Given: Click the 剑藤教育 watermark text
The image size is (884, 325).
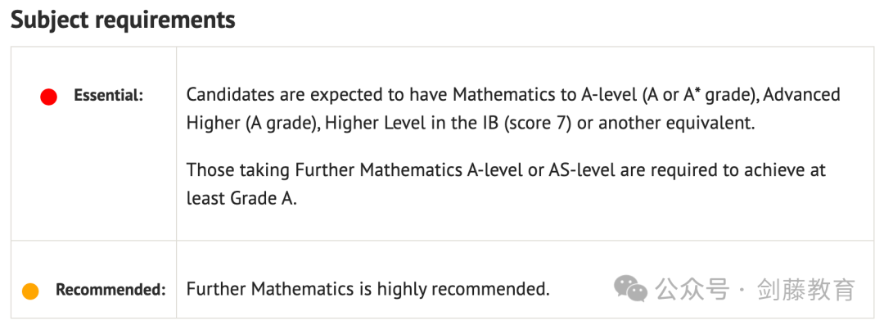Looking at the screenshot, I should click(x=806, y=290).
